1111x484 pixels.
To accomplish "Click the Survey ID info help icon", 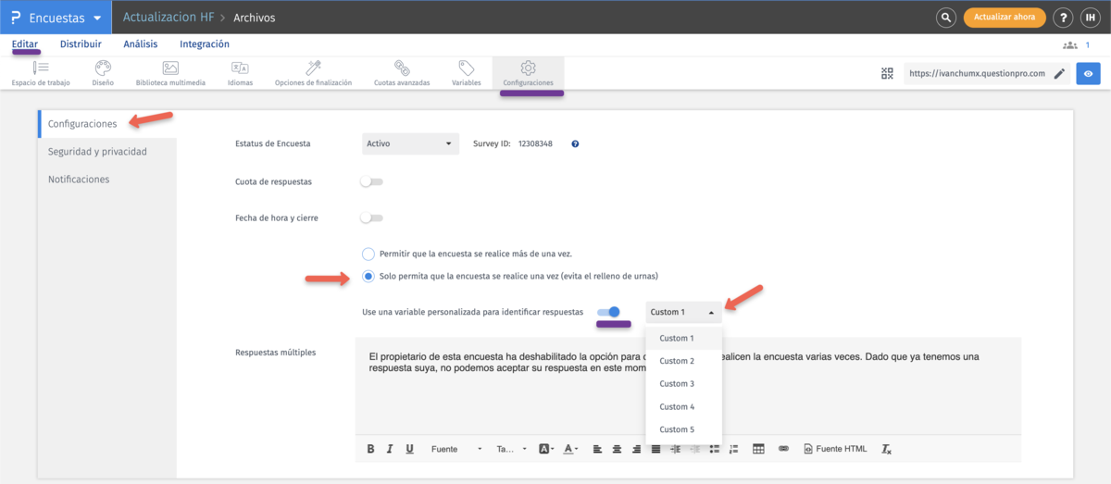I will click(x=575, y=143).
